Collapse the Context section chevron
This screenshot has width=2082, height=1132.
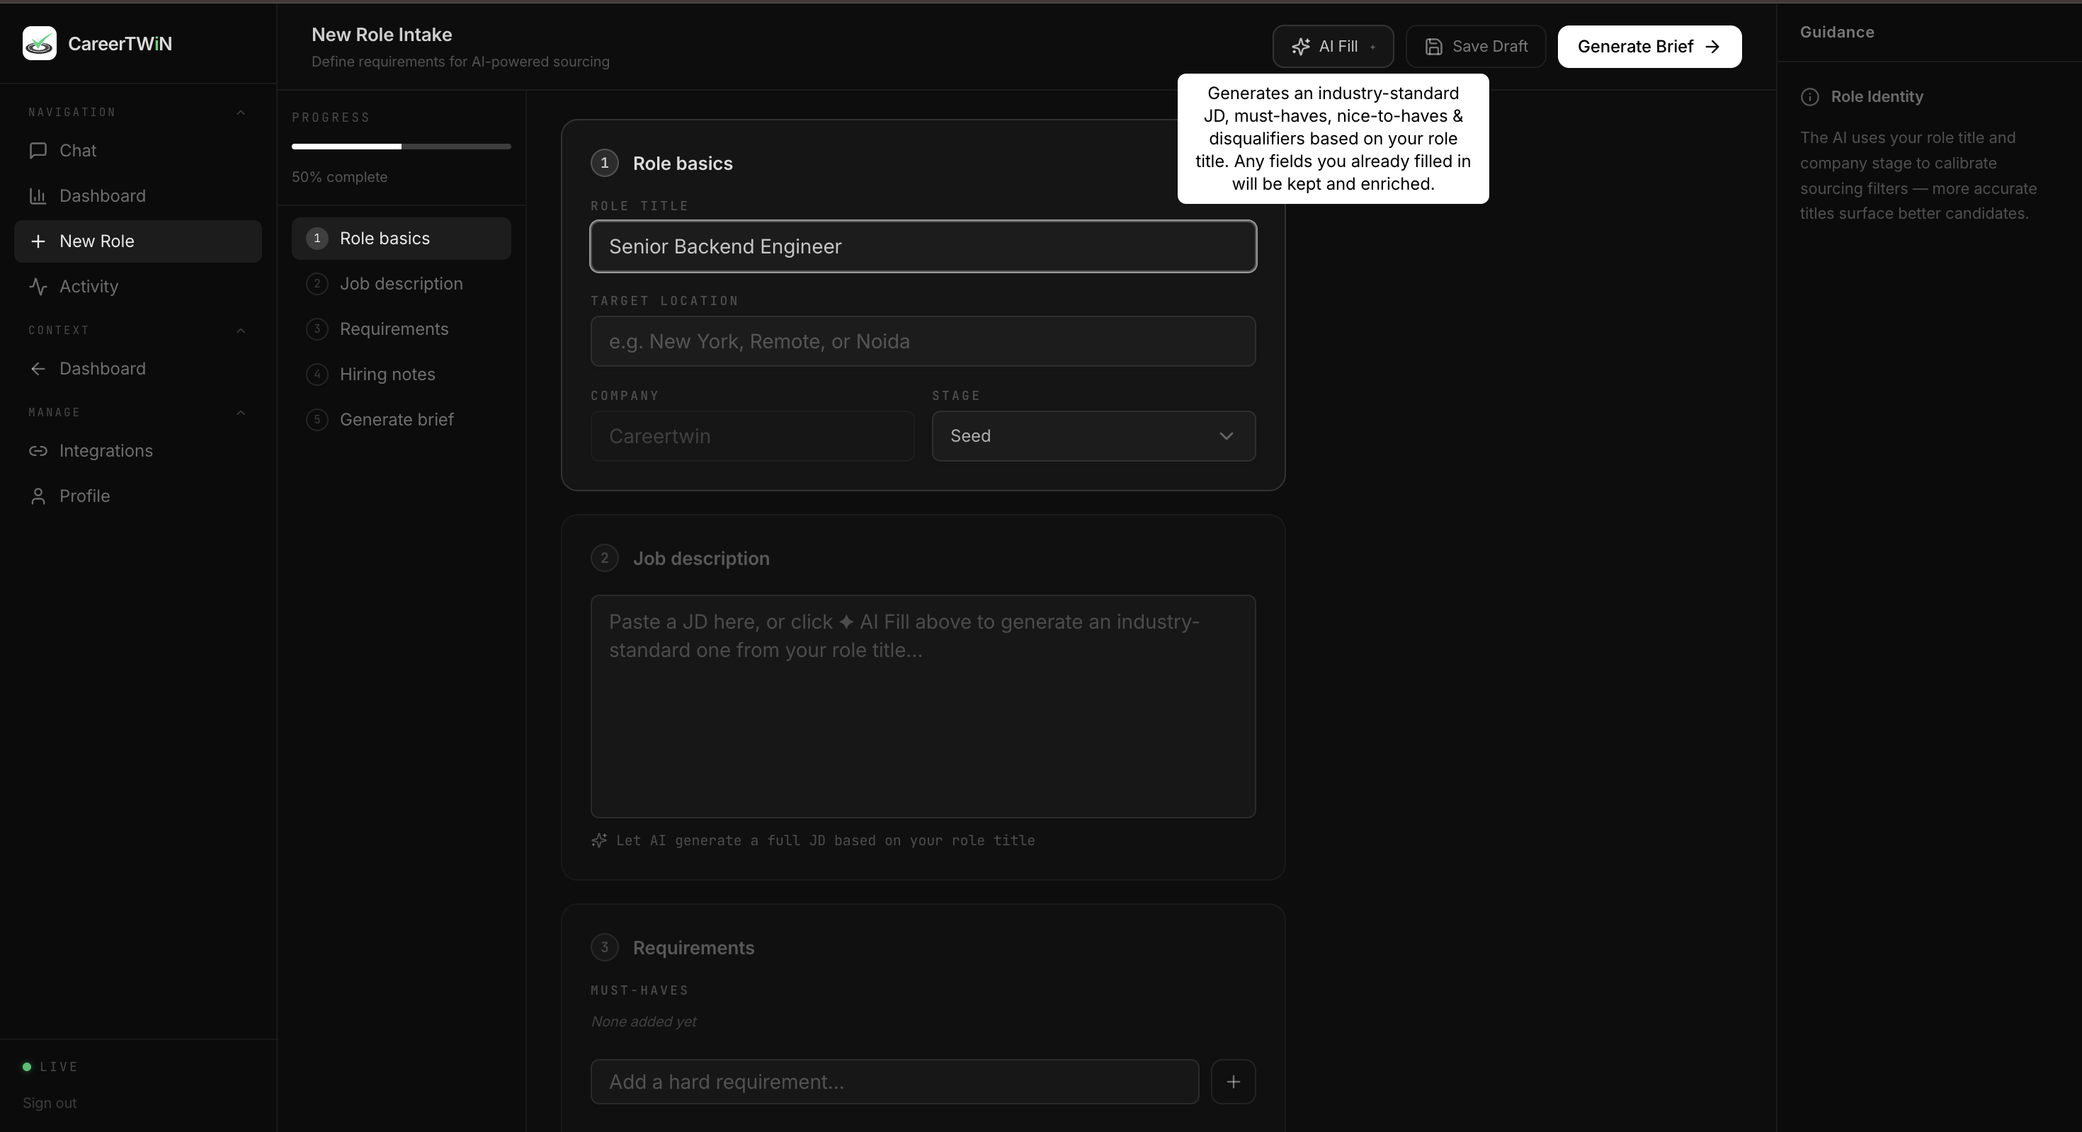[x=241, y=331]
